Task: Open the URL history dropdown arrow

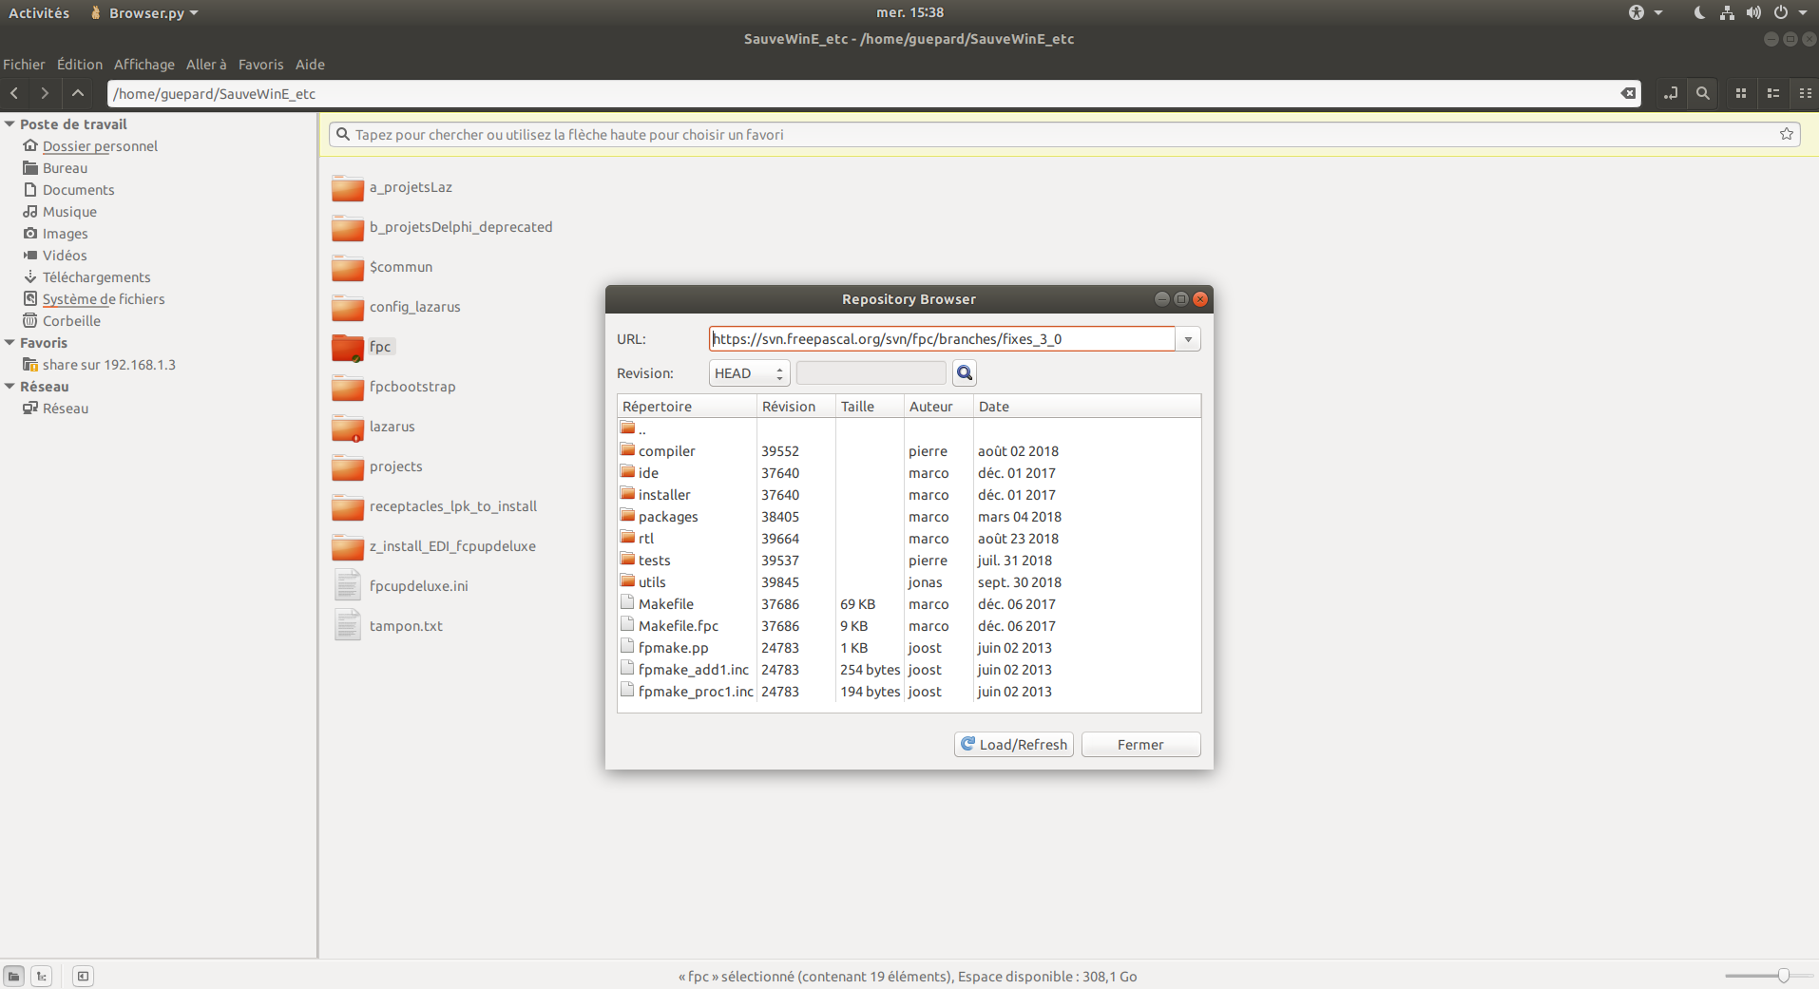Action: tap(1188, 339)
